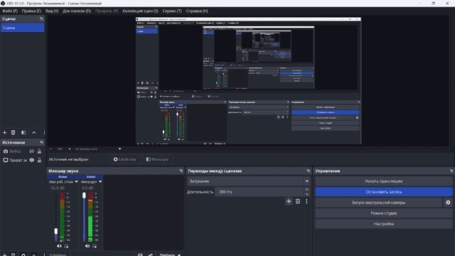This screenshot has height=256, width=455.
Task: Select Сцена in scenes list
Action: [22, 28]
